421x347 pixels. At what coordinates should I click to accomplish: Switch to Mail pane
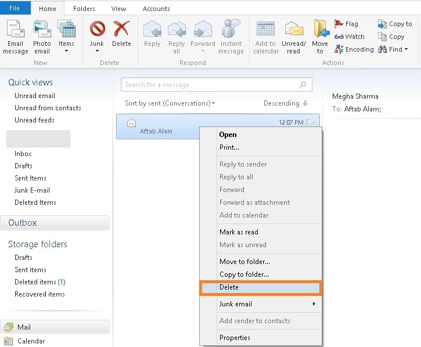(55, 327)
